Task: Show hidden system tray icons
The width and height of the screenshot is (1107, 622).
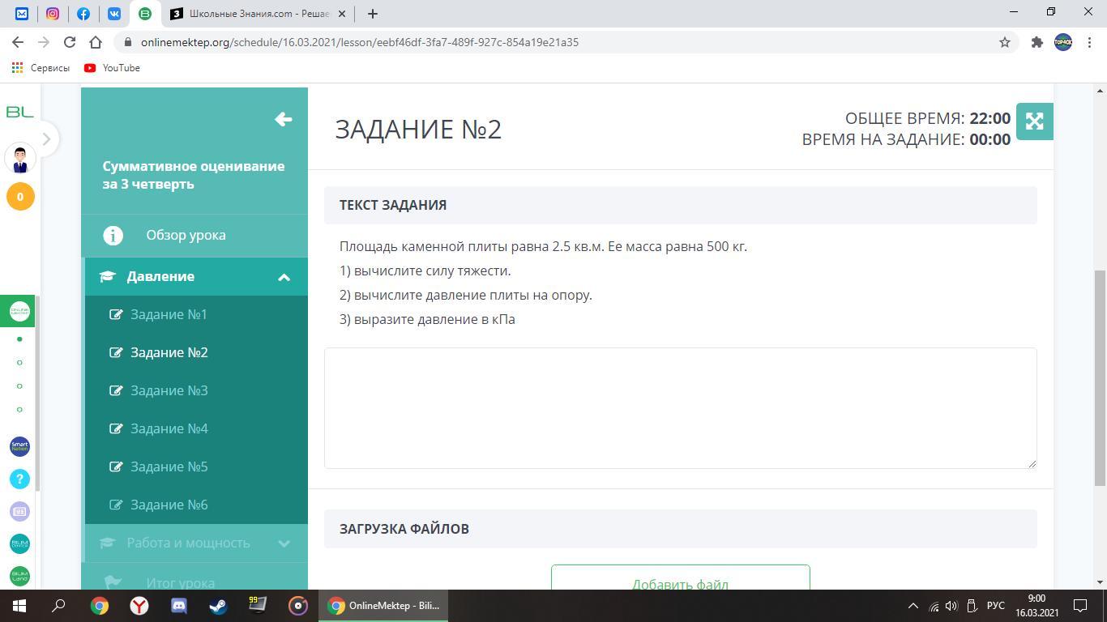Action: click(x=913, y=606)
